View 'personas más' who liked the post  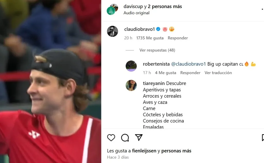[x=176, y=151]
